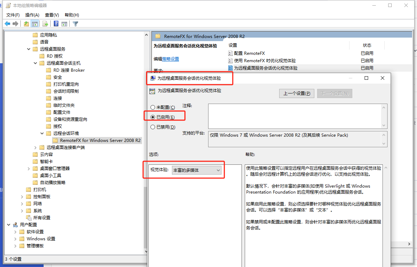Screen dimensions: 417x267
Task: Click the 打印机 folder icon
Action: tap(29, 189)
